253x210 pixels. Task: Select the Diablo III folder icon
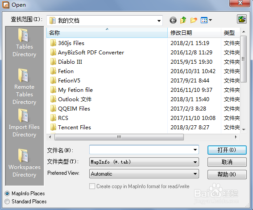point(53,62)
